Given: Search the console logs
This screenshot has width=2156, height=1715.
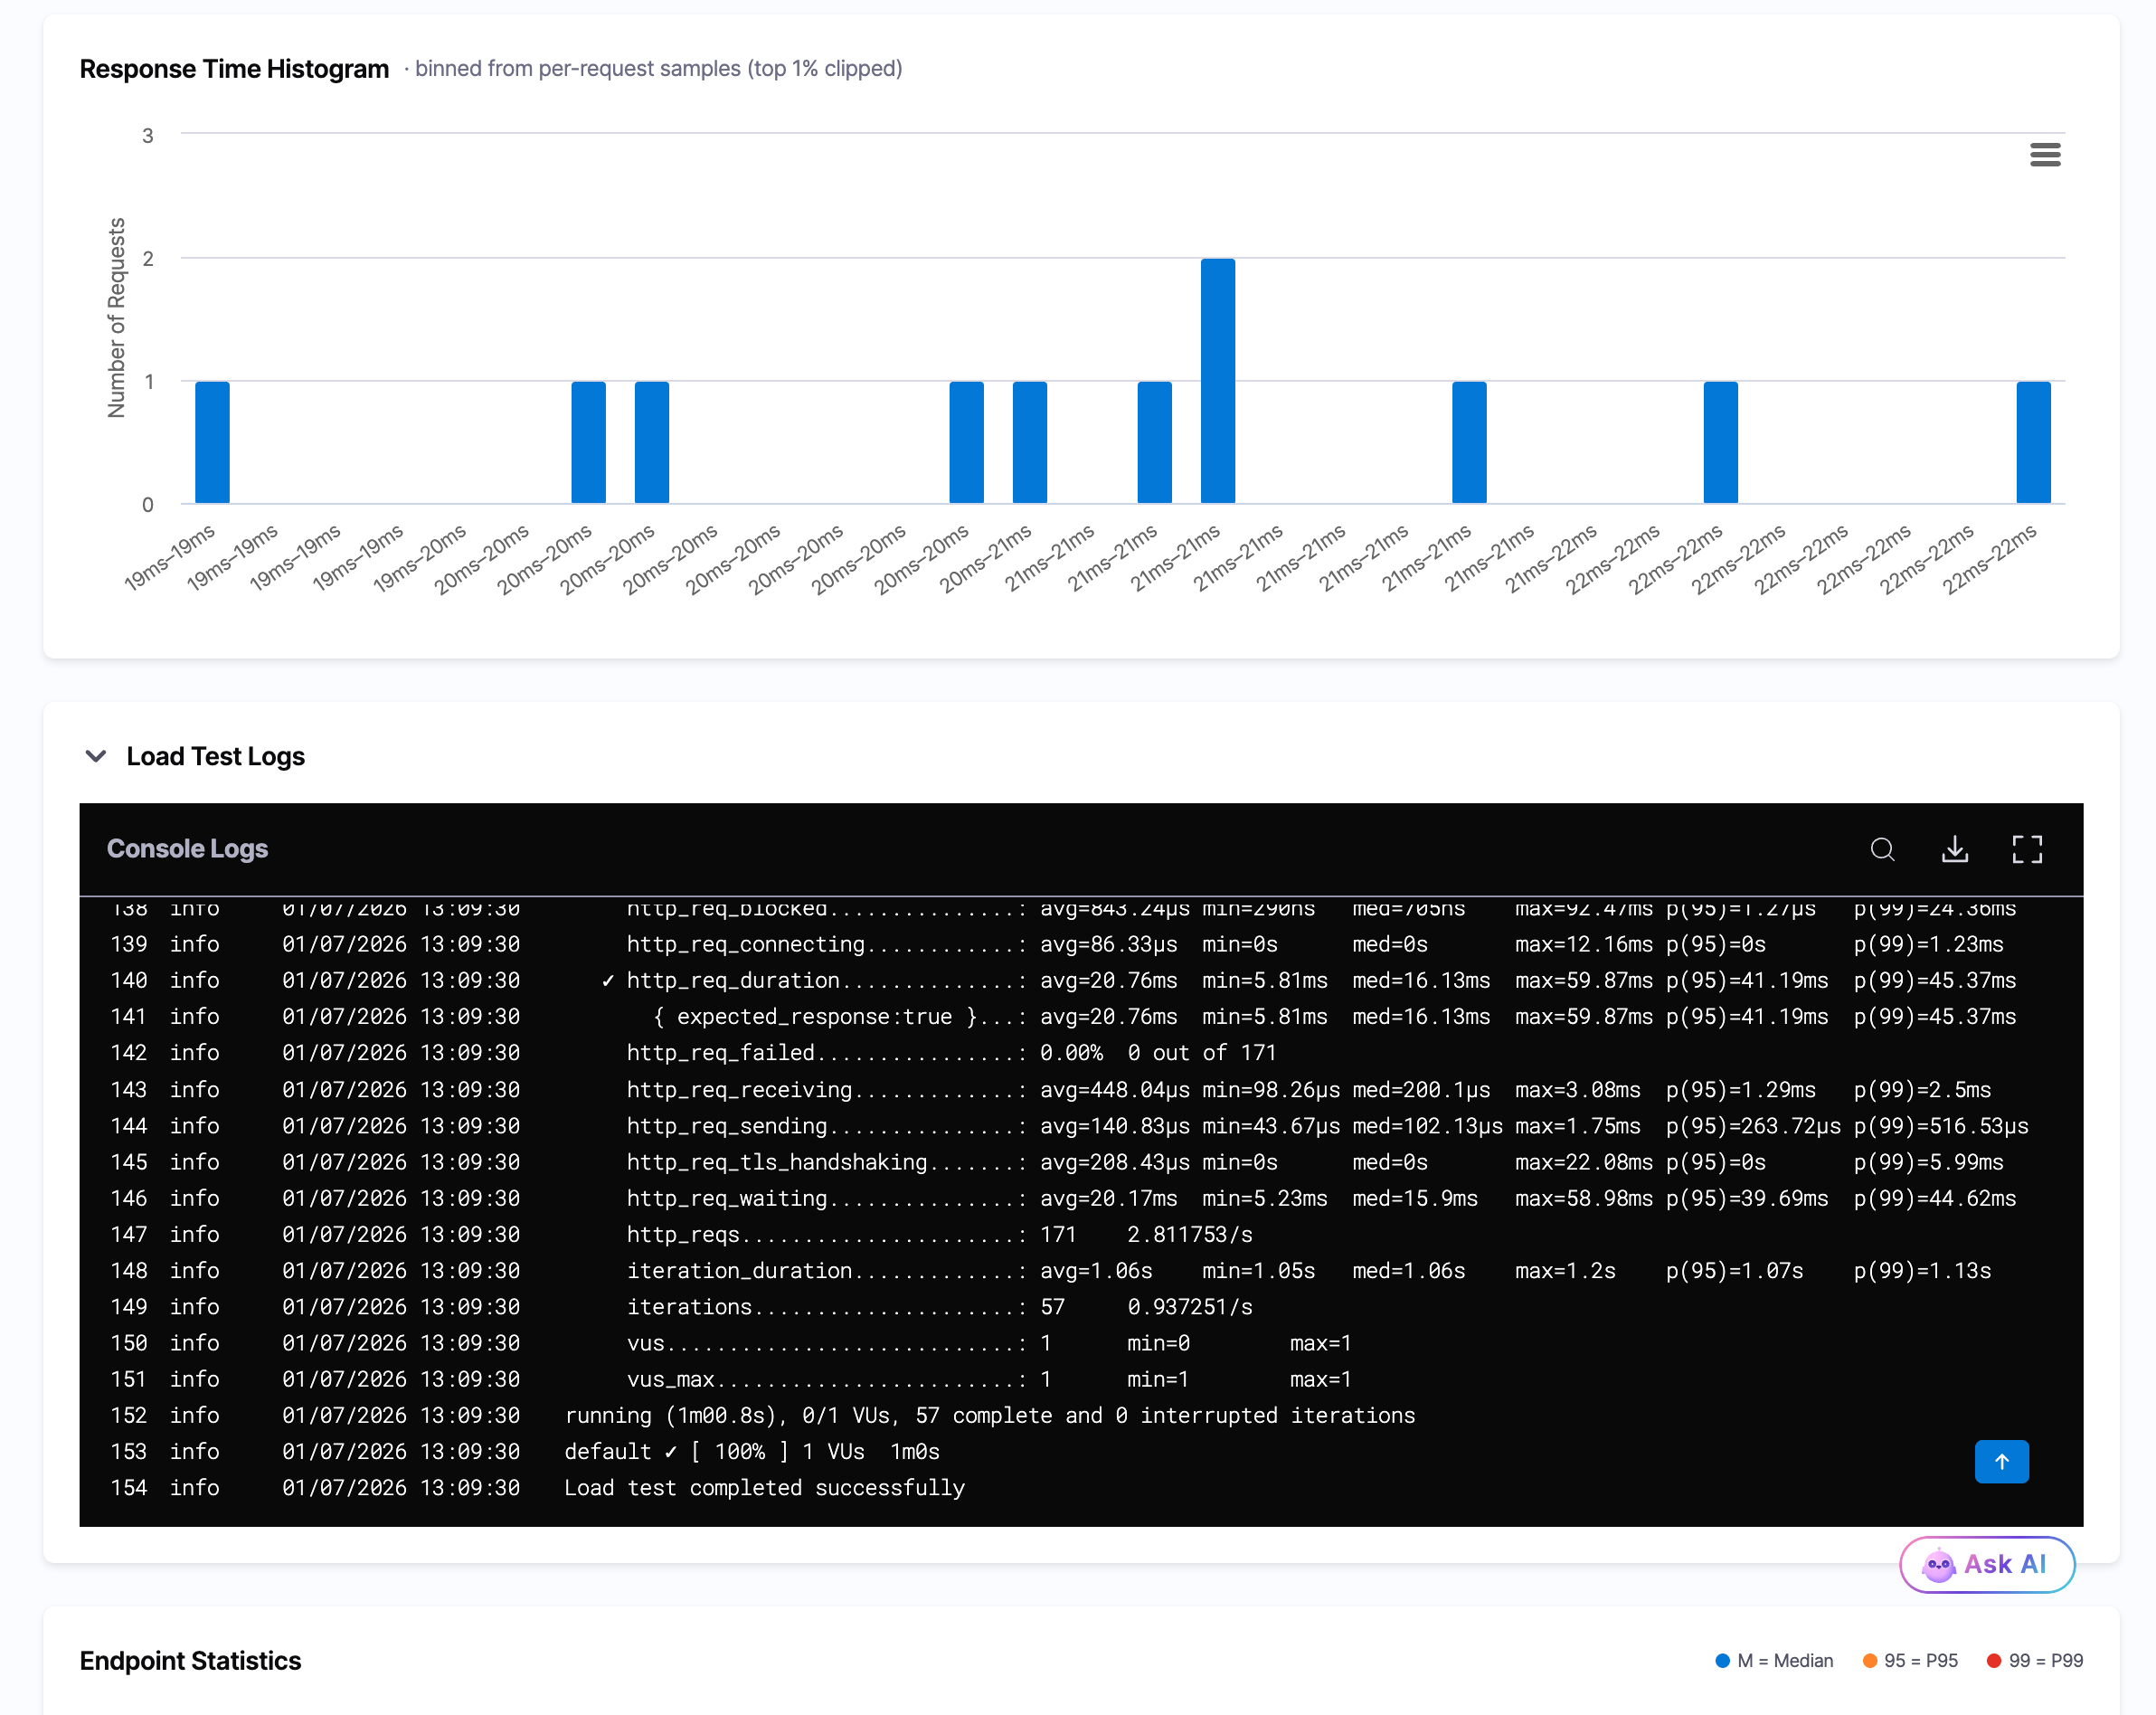Looking at the screenshot, I should point(1882,849).
